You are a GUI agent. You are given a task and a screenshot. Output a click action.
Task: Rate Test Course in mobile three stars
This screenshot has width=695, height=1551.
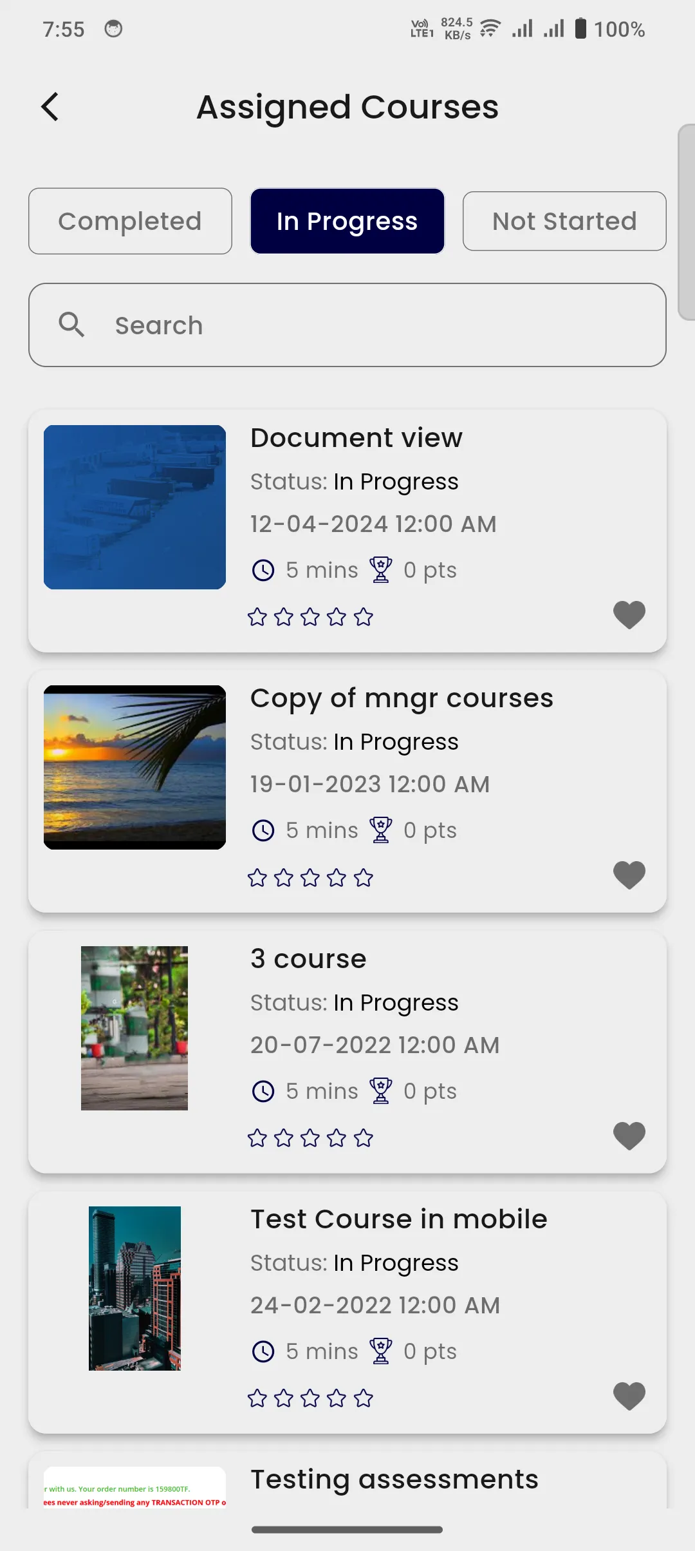pyautogui.click(x=310, y=1398)
